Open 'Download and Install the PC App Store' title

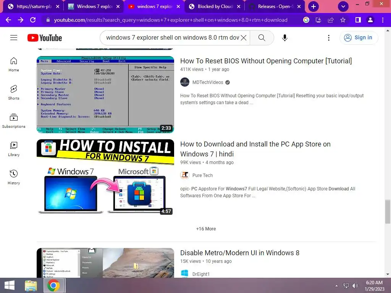(x=255, y=149)
